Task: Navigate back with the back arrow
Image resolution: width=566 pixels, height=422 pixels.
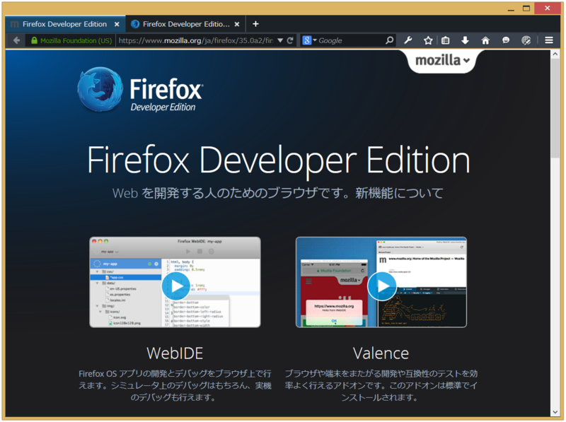Action: (x=16, y=40)
